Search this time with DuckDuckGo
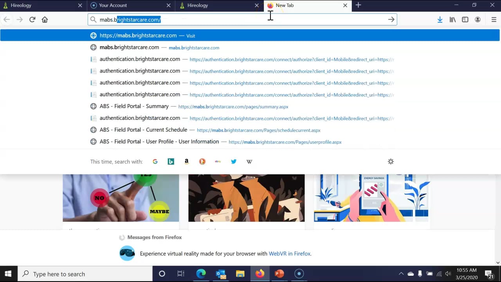The width and height of the screenshot is (501, 282). click(202, 161)
